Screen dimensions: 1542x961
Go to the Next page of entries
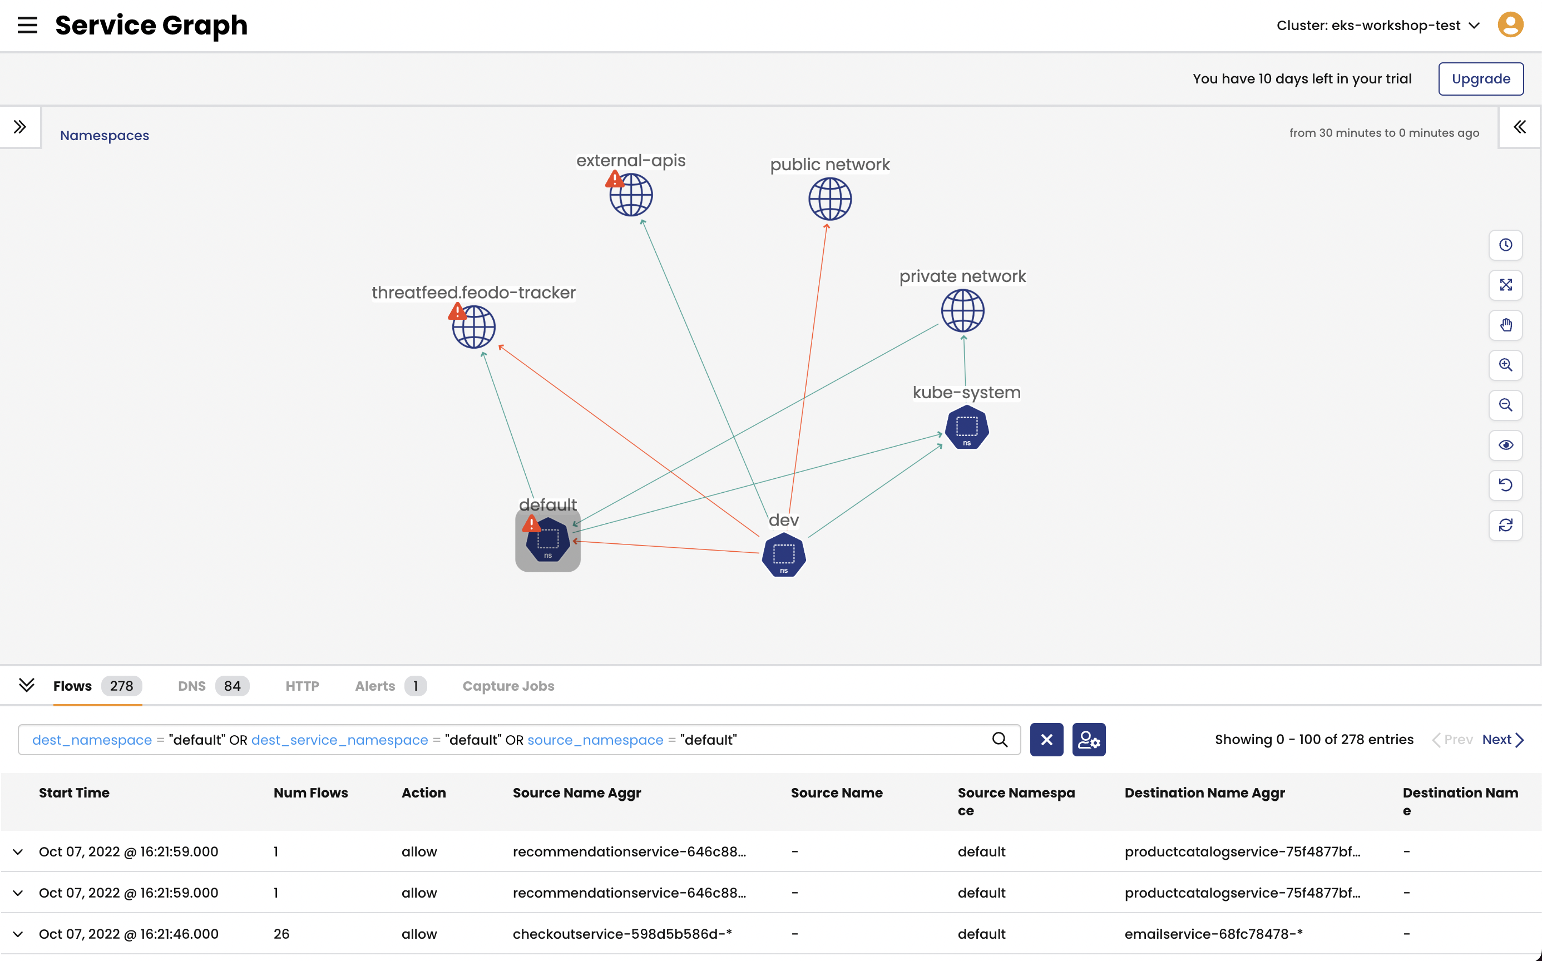(x=1503, y=740)
